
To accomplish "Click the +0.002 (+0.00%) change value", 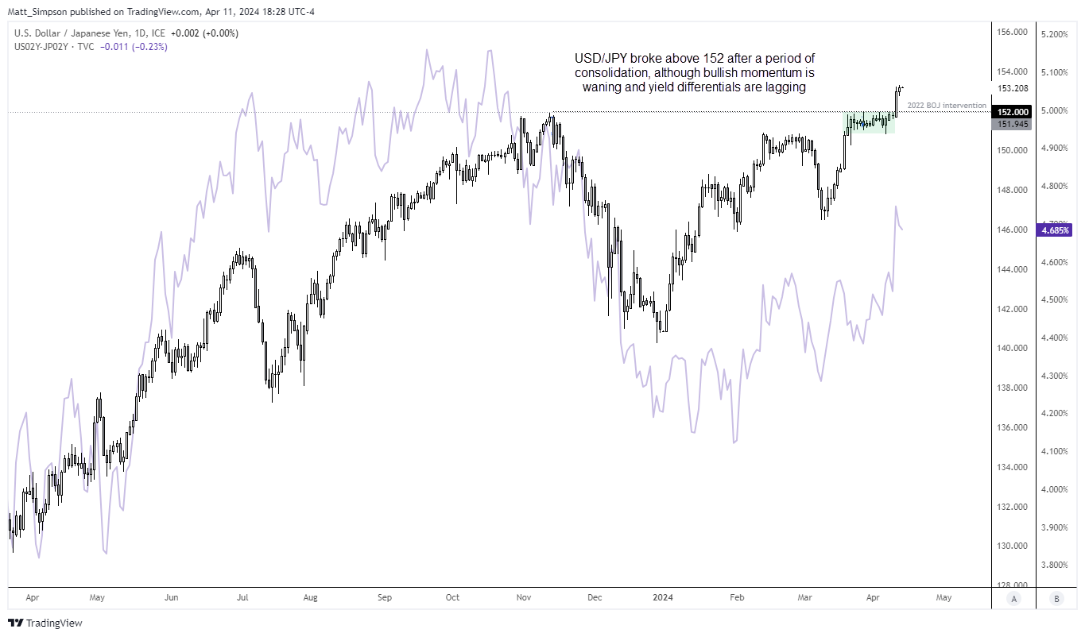I will click(204, 33).
